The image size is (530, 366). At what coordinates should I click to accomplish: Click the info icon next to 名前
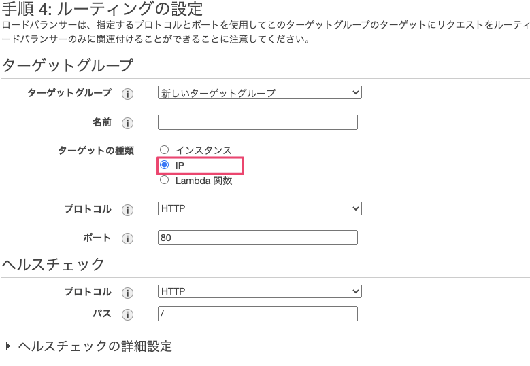(127, 123)
